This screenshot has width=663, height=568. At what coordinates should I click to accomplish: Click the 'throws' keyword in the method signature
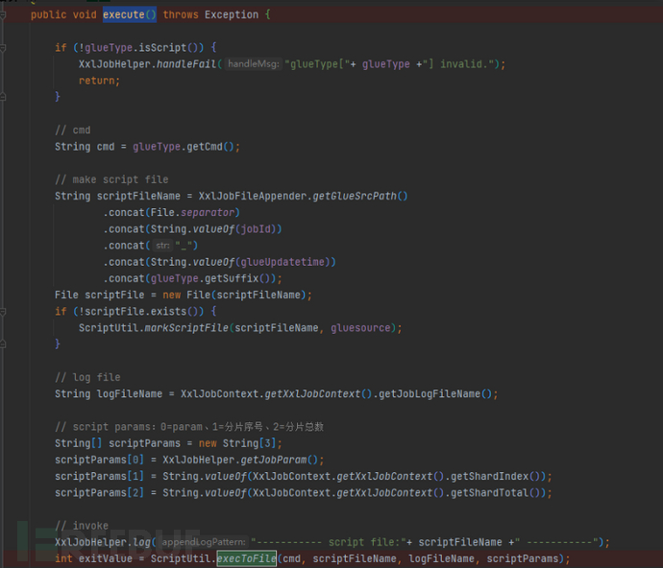(x=181, y=14)
